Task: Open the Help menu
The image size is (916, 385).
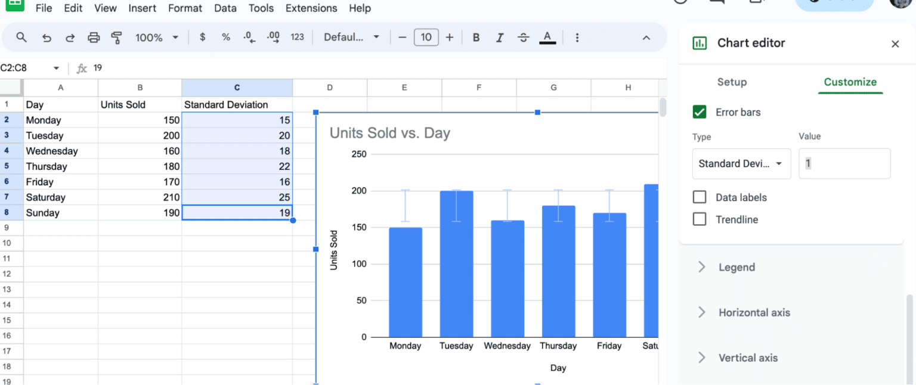Action: coord(360,8)
